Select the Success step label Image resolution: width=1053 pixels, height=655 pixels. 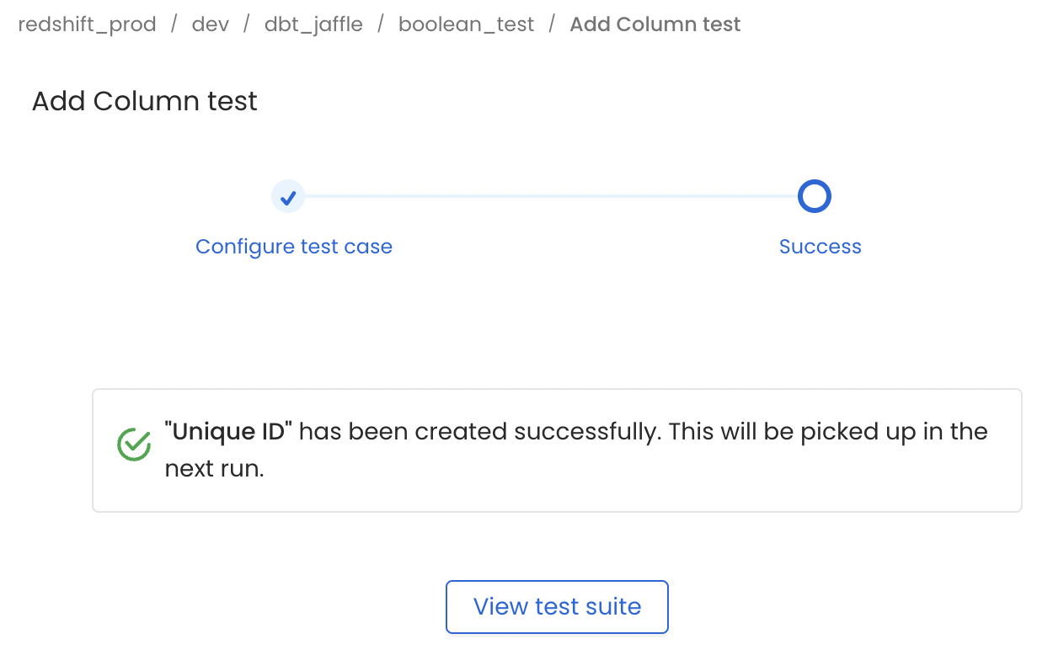[x=820, y=246]
